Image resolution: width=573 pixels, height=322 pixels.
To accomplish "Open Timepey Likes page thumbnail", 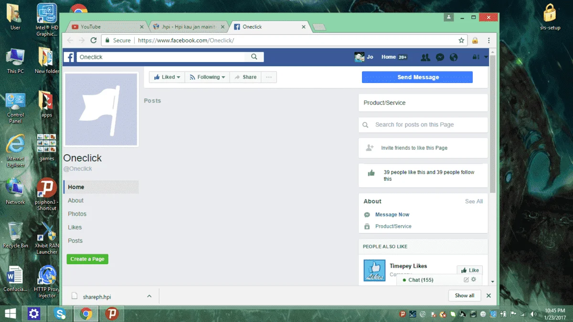I will pyautogui.click(x=374, y=270).
